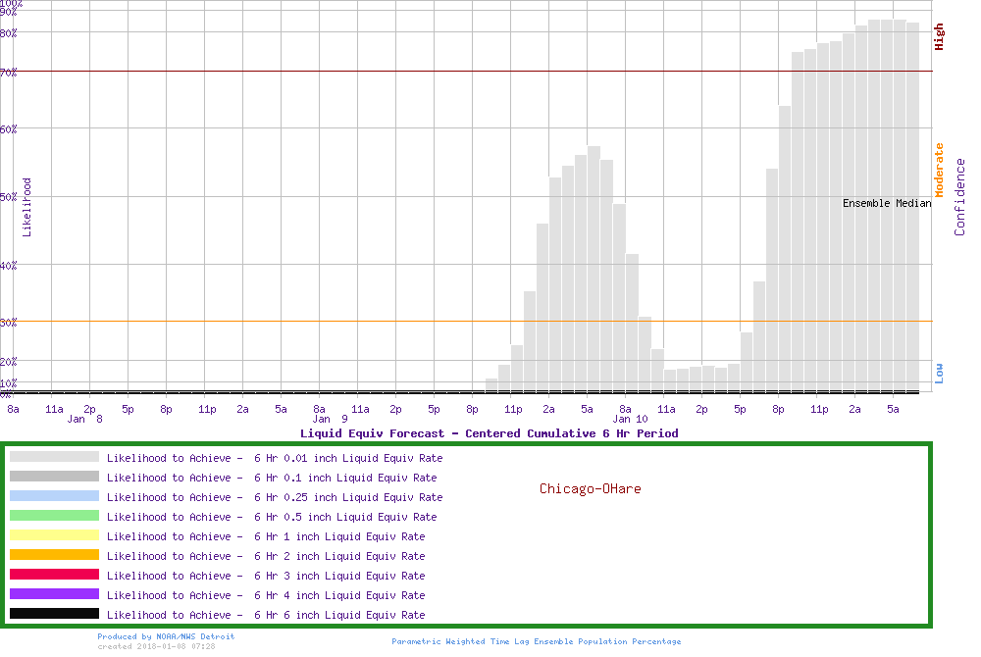981x657 pixels.
Task: Click the Parametric Weighted Time Lag Ensemble footer
Action: [x=536, y=641]
